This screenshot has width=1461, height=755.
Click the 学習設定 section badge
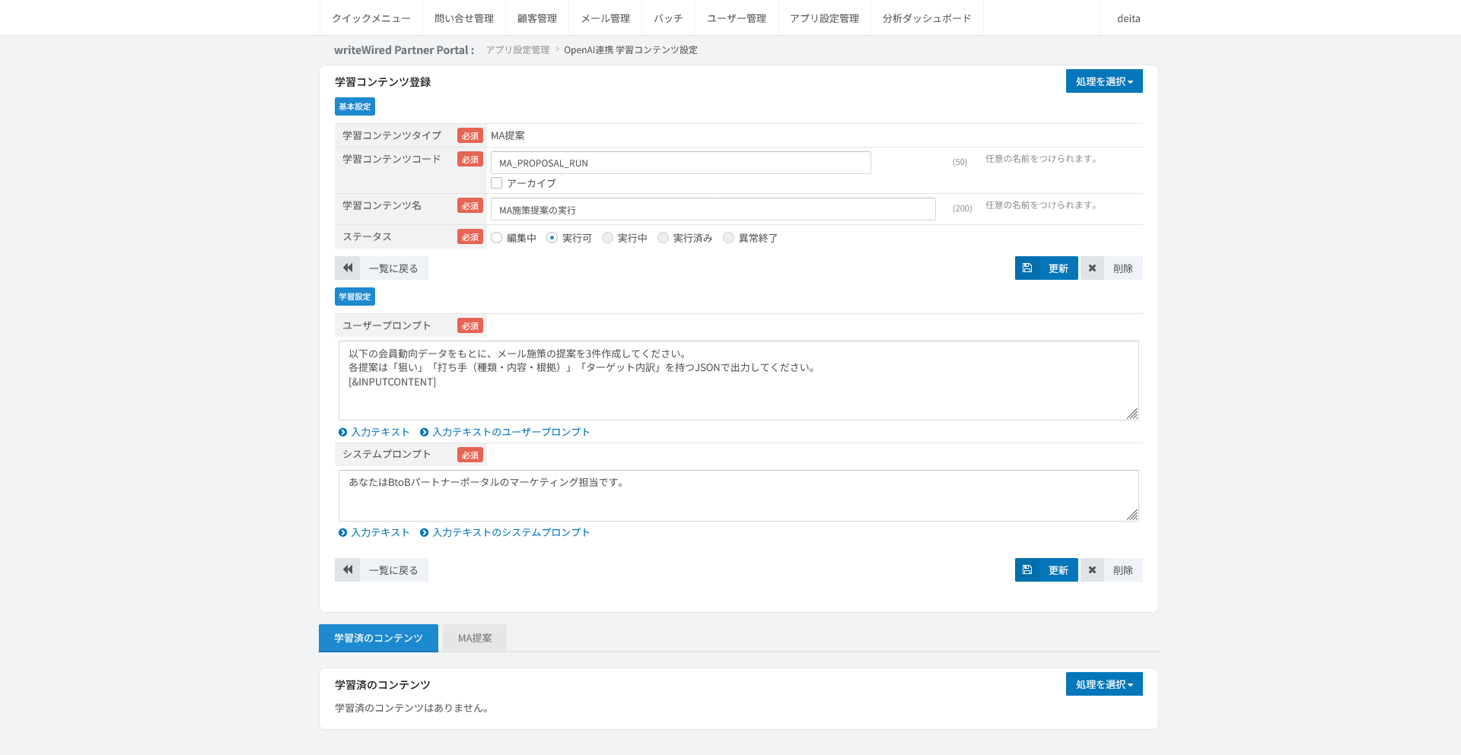pos(355,297)
